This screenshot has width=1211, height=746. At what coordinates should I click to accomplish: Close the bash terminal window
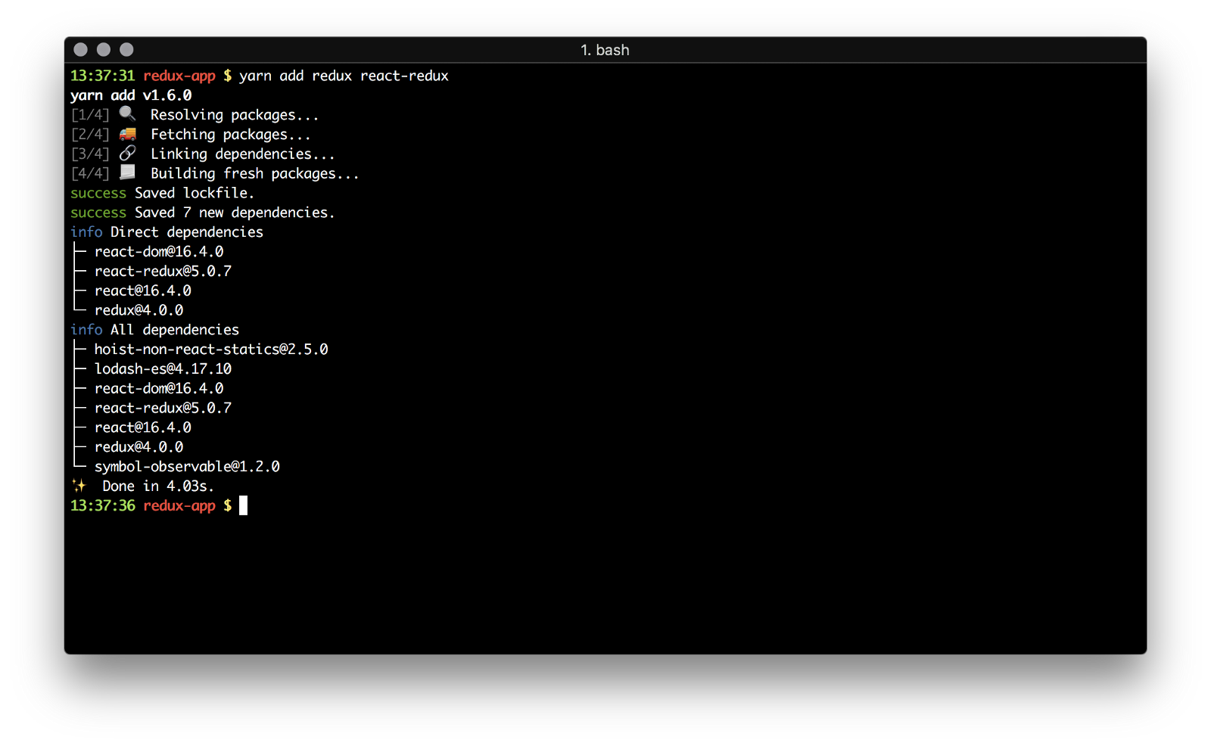[81, 50]
